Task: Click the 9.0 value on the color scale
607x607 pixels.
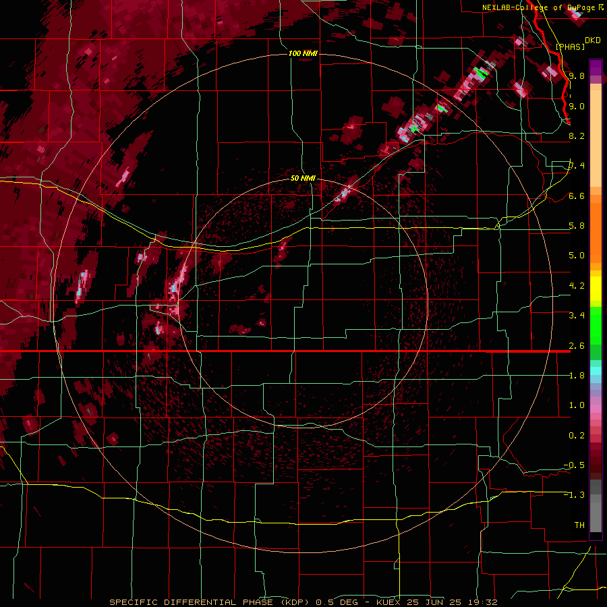Action: [577, 106]
